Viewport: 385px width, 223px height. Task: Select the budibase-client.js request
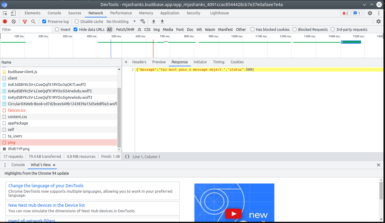point(59,72)
